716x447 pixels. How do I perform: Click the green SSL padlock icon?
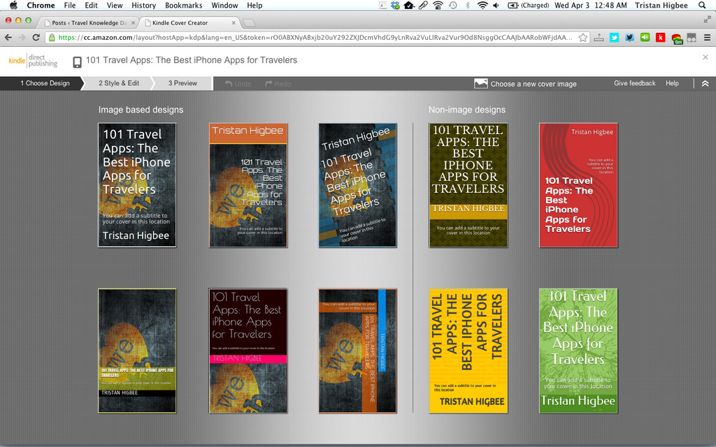[x=52, y=38]
